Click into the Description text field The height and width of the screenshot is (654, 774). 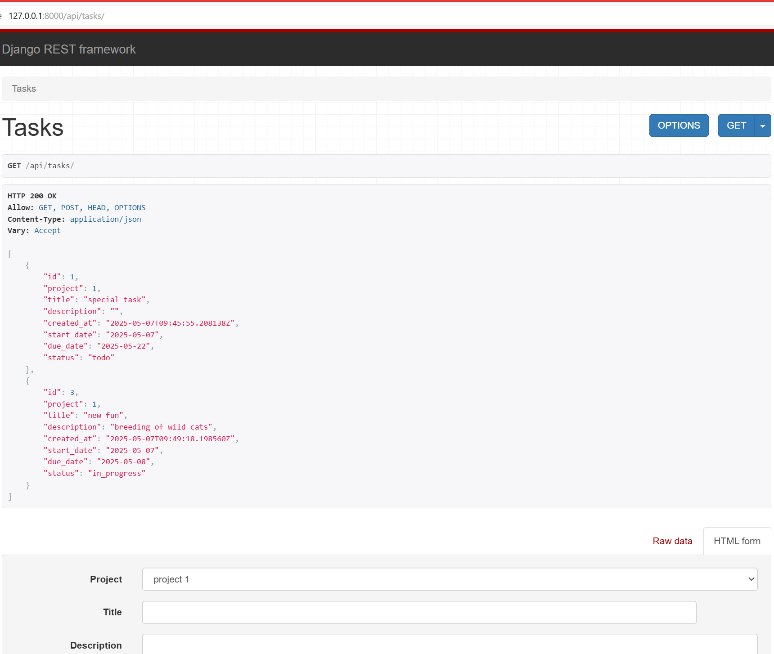coord(450,645)
